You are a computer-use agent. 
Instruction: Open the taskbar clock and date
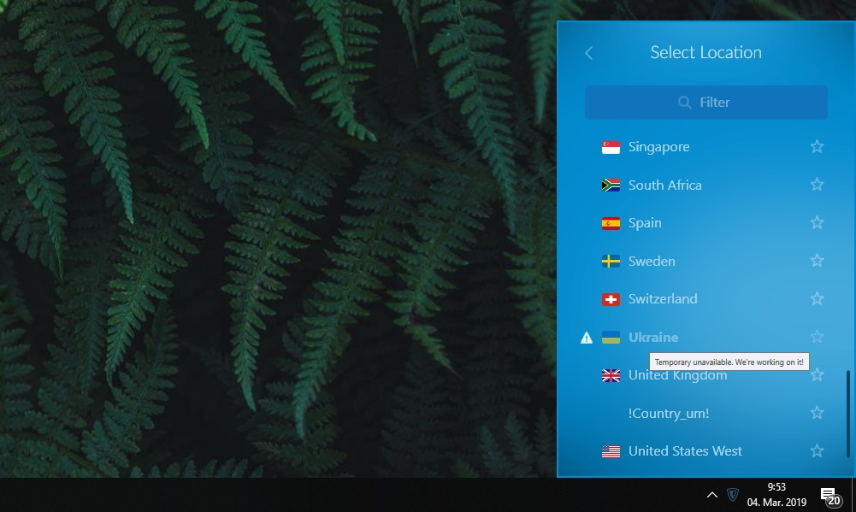coord(776,495)
